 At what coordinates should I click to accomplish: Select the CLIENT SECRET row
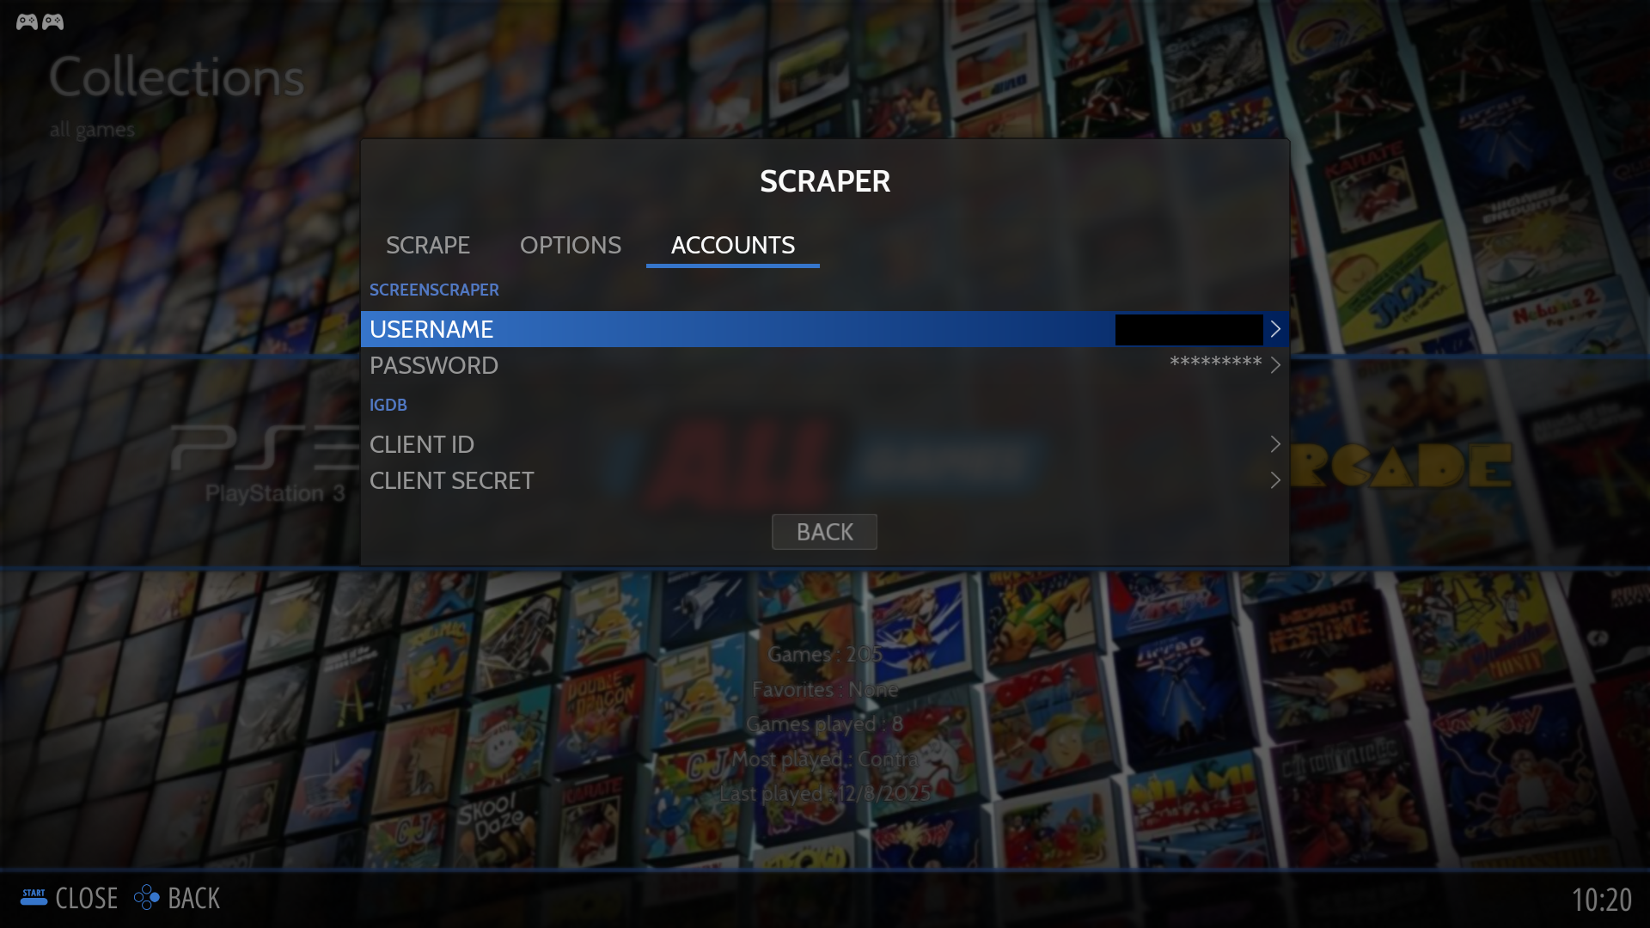point(825,480)
